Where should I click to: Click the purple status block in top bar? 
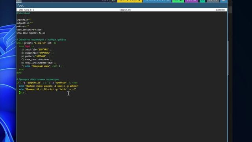point(191,1)
